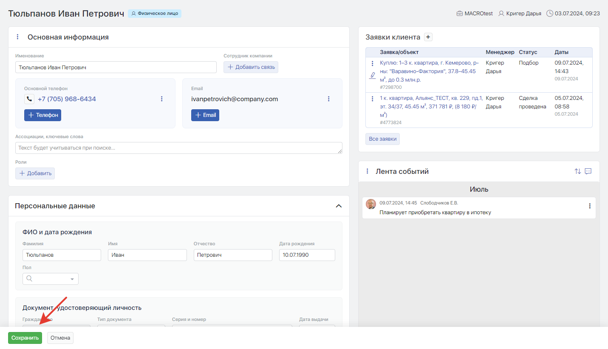
Task: Collapse the Персональные данные section
Action: [x=339, y=206]
